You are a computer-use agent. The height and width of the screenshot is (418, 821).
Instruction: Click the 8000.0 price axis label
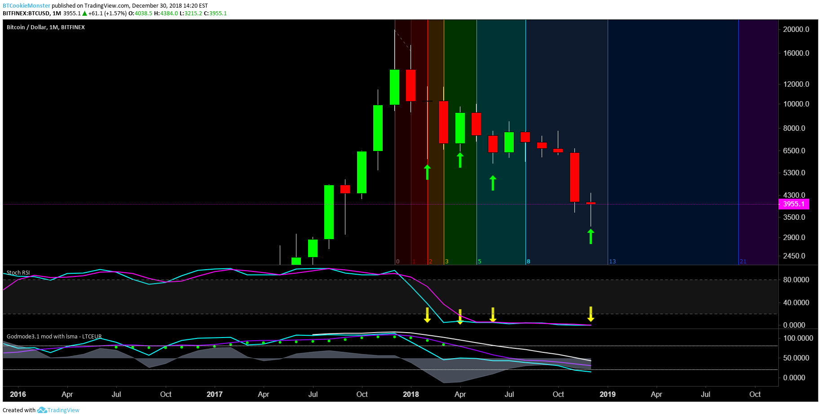[795, 128]
